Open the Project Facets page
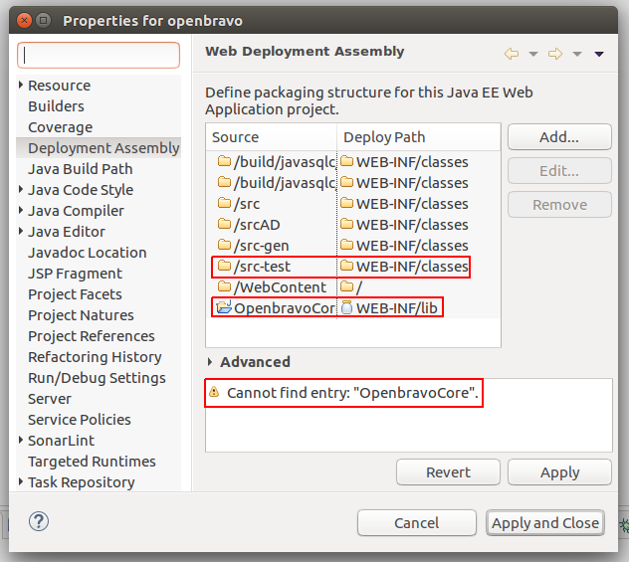 pos(75,294)
